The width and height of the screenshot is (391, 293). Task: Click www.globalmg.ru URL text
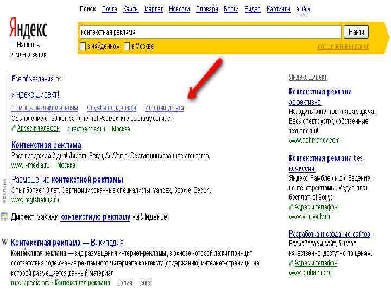tap(310, 272)
